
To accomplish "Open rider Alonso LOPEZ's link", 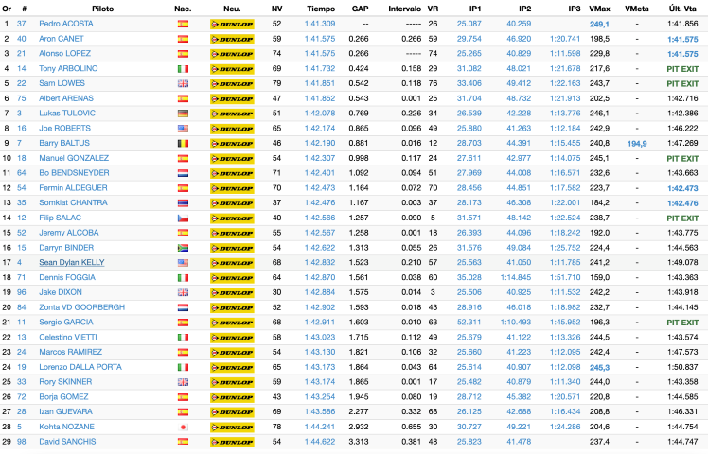I will (x=64, y=53).
